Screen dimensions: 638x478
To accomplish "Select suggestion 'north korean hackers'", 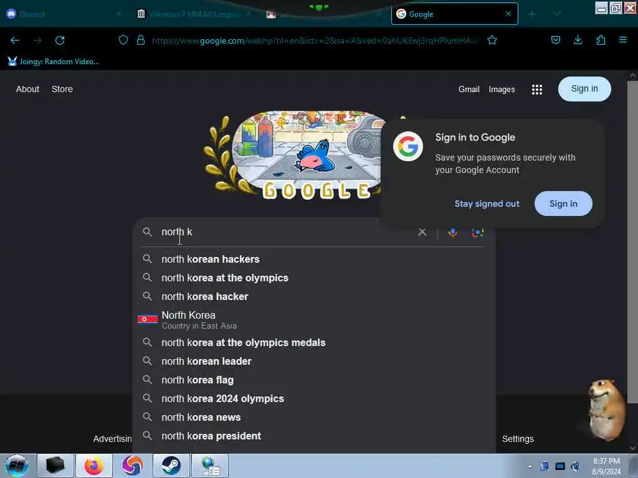I will tap(314, 259).
